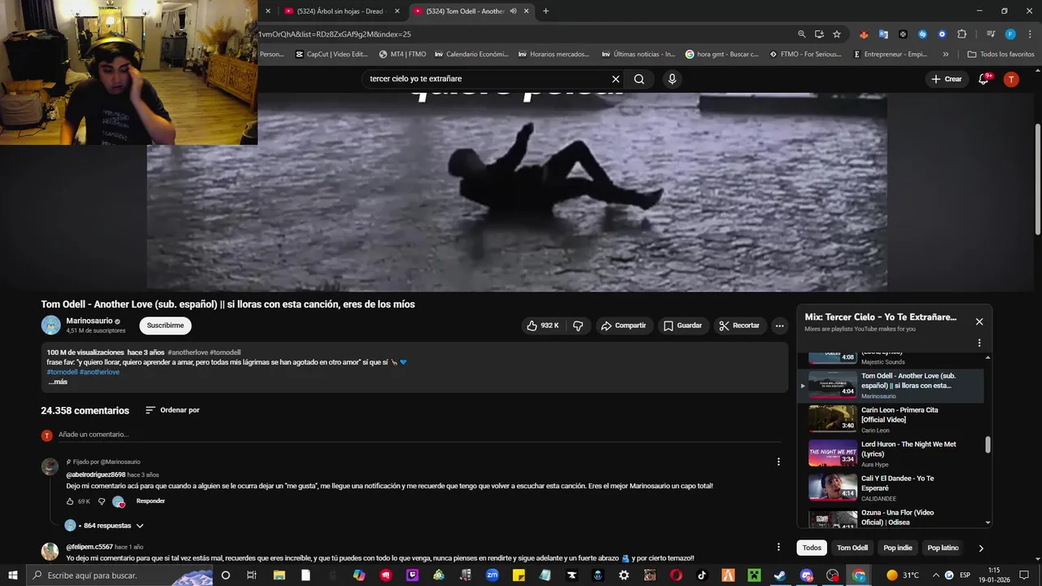Open the Shazam extension icon

[x=922, y=34]
